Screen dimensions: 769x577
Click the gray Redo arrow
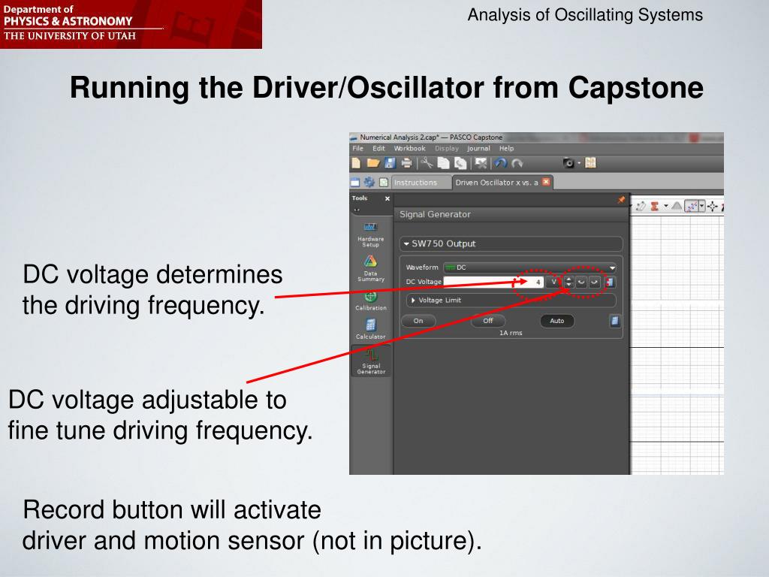517,163
